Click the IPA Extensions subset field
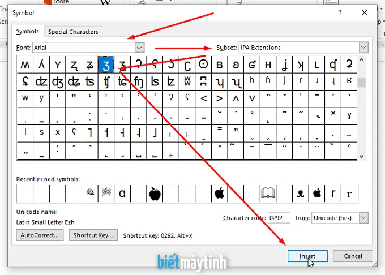The image size is (385, 275). pyautogui.click(x=299, y=48)
